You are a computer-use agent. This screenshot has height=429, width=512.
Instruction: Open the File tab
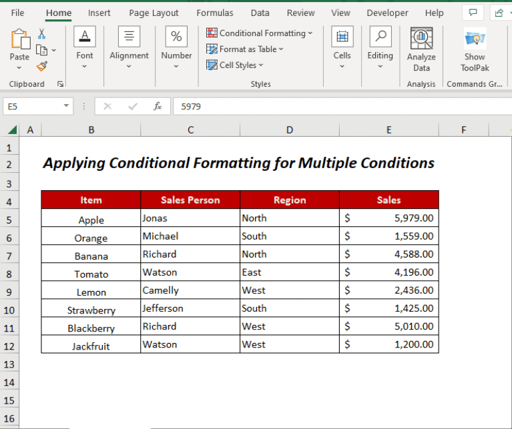coord(17,13)
